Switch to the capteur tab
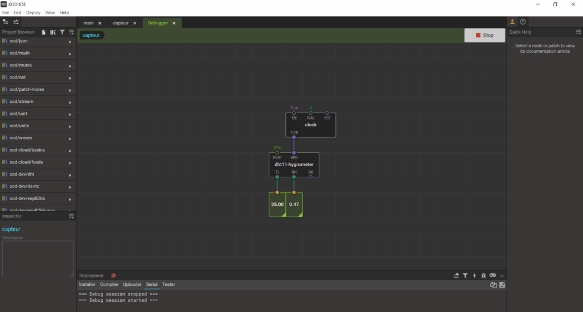The width and height of the screenshot is (583, 312). coord(121,23)
